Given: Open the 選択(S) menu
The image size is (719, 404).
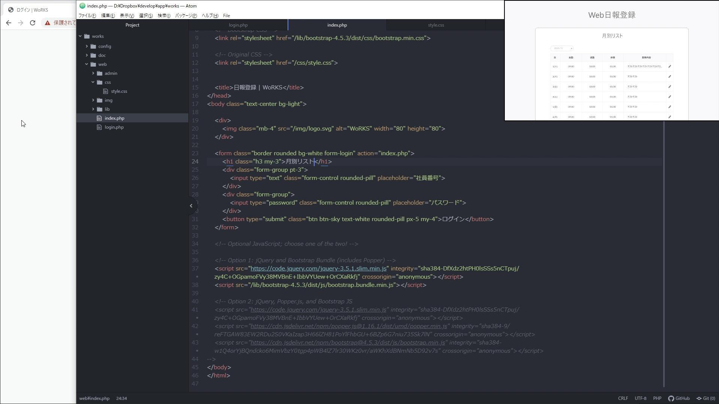Looking at the screenshot, I should click(x=146, y=16).
